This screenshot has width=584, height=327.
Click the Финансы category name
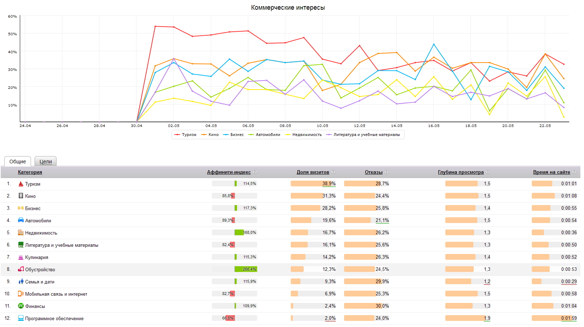coord(35,306)
